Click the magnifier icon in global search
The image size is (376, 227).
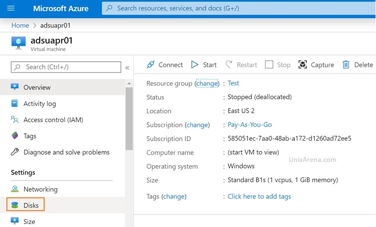point(109,8)
